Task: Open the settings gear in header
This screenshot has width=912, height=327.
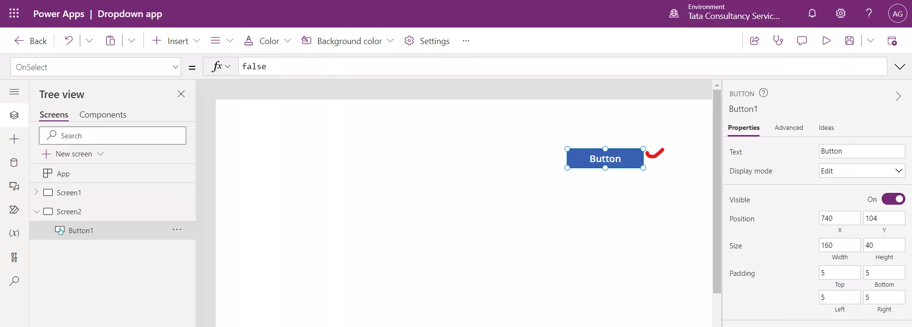Action: 841,13
